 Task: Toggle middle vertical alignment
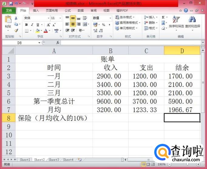[73, 18]
